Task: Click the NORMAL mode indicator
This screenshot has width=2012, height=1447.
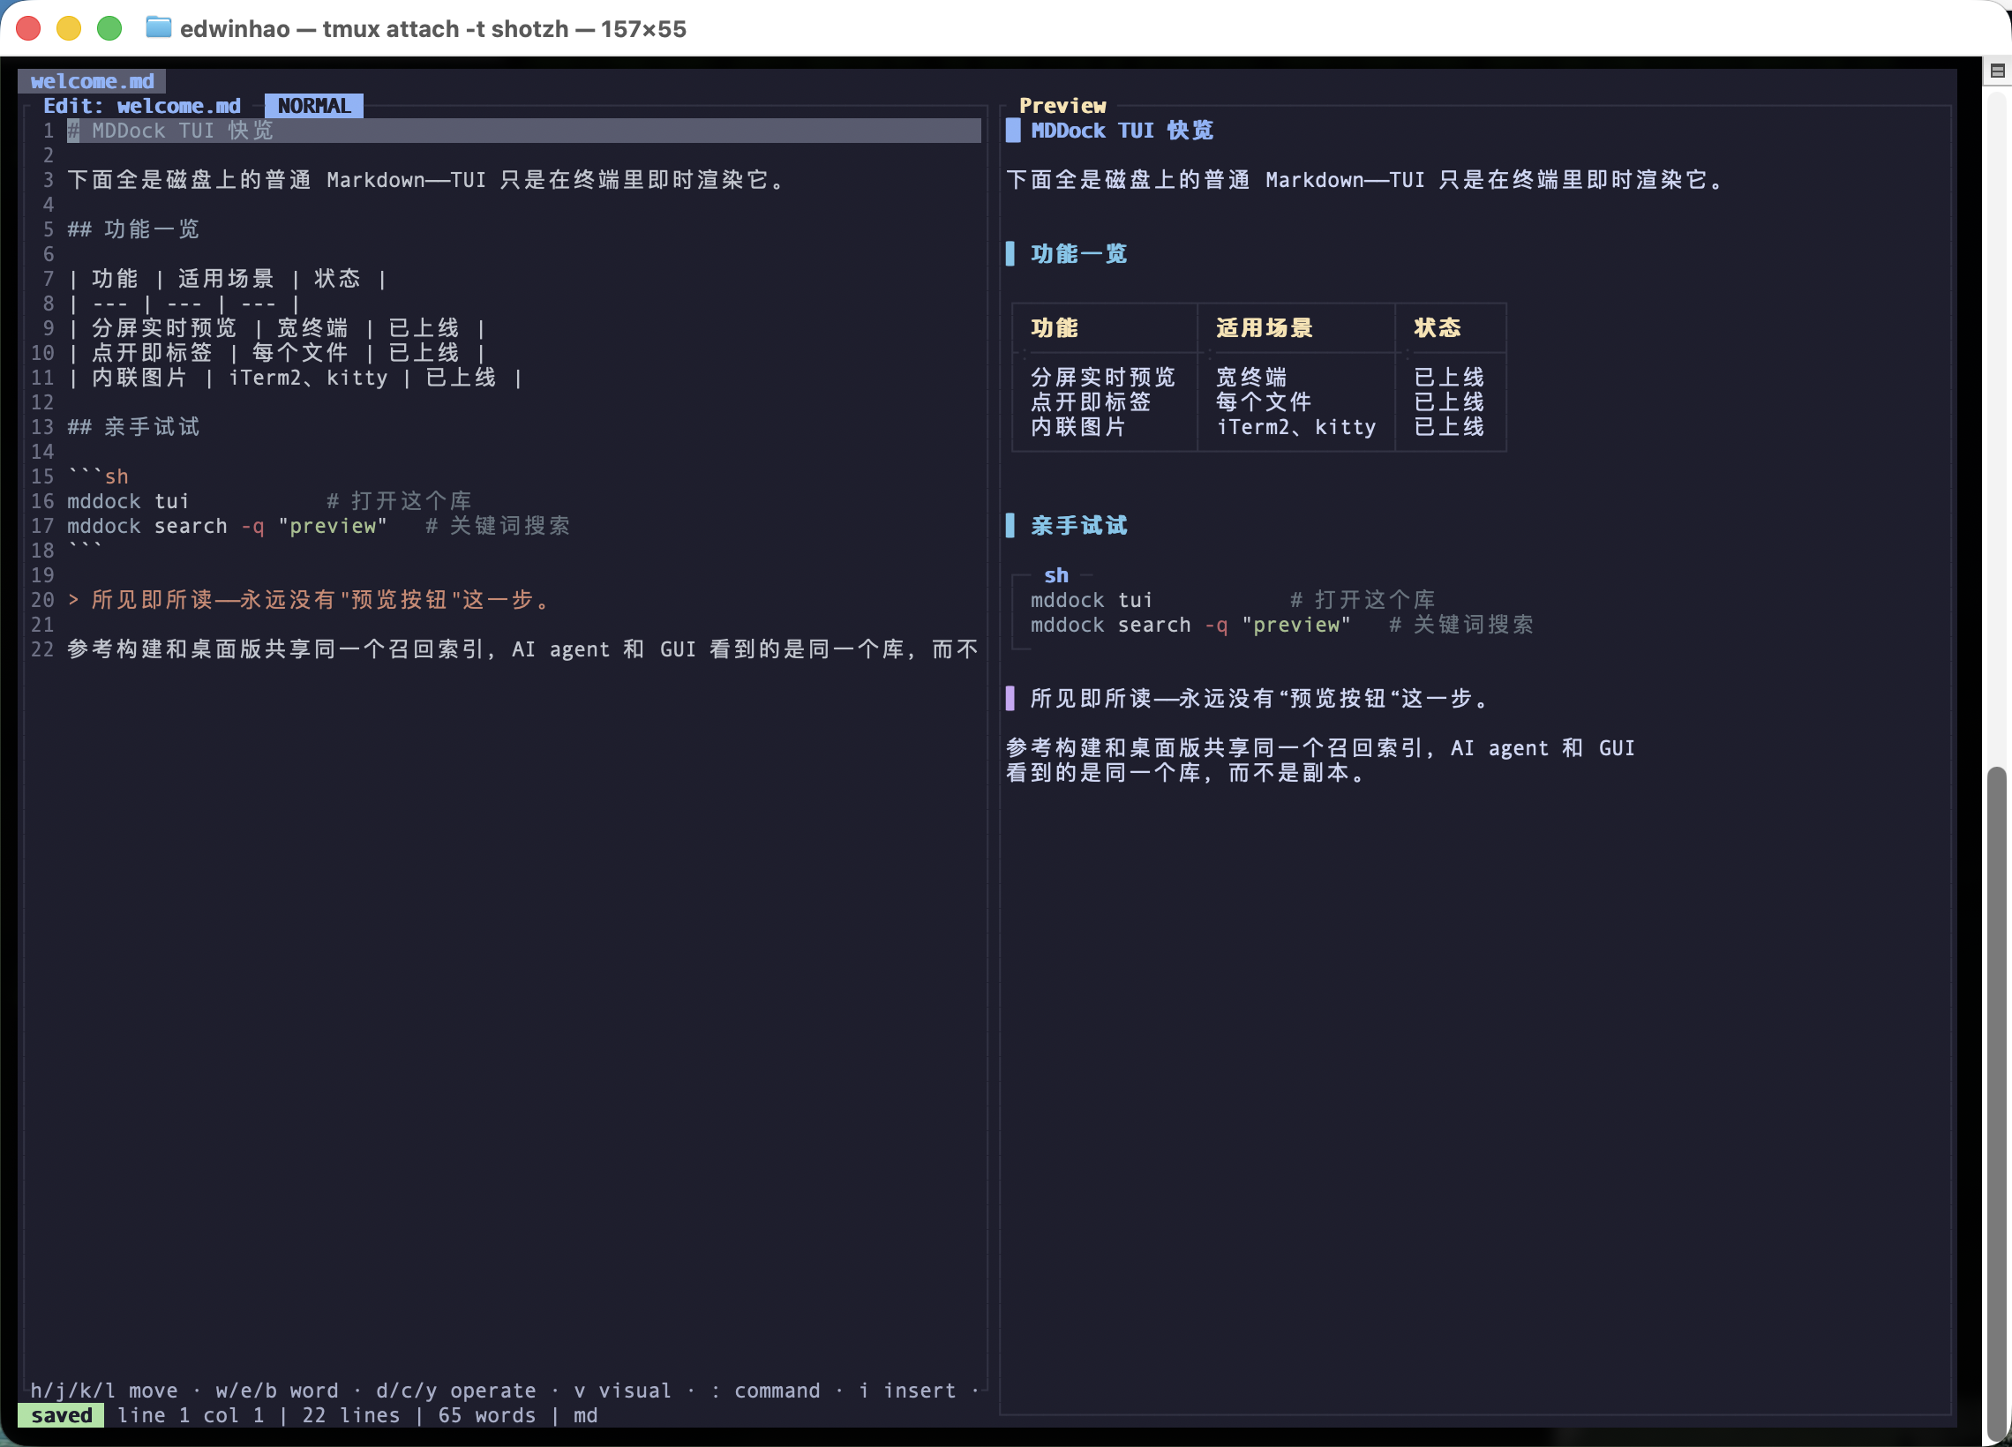Action: pyautogui.click(x=313, y=106)
